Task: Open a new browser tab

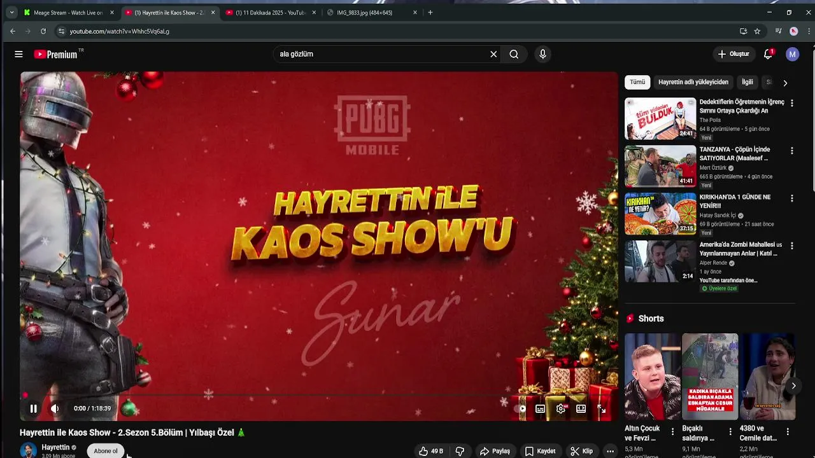Action: coord(430,13)
